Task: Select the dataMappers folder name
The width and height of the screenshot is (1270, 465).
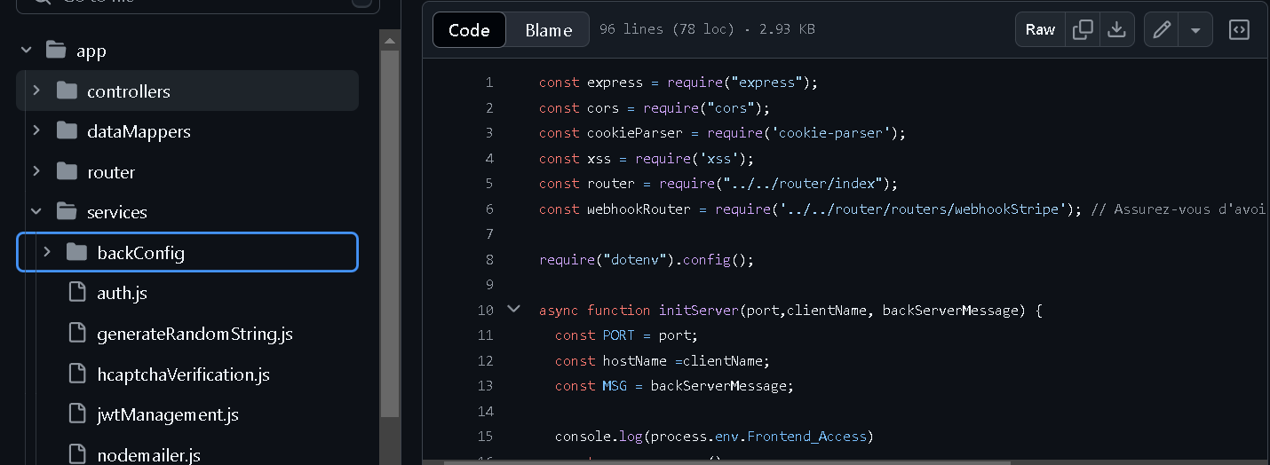Action: [x=139, y=131]
